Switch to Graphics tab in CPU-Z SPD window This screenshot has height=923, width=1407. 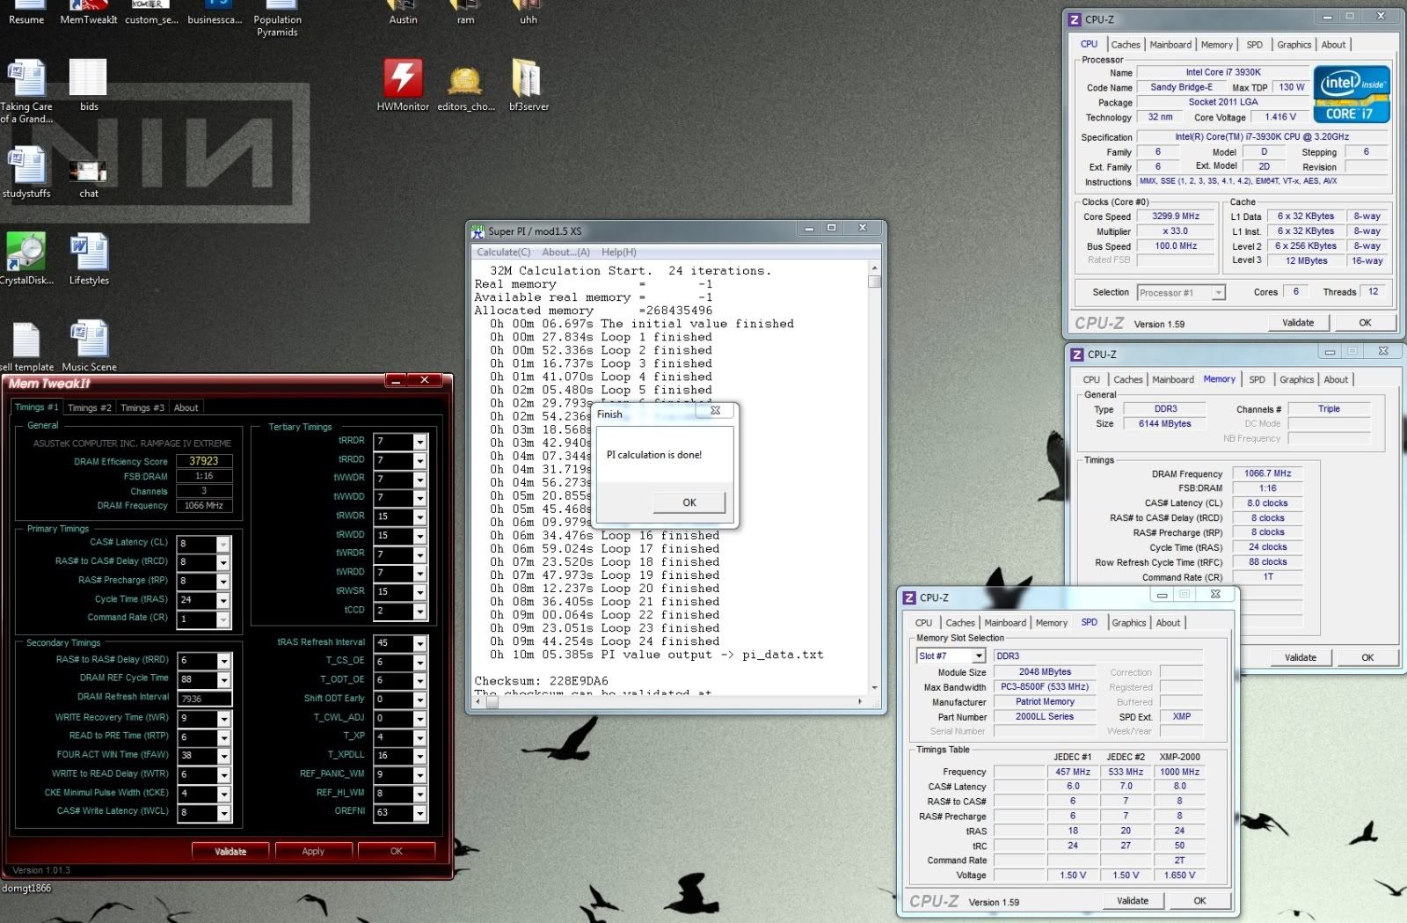click(x=1129, y=623)
